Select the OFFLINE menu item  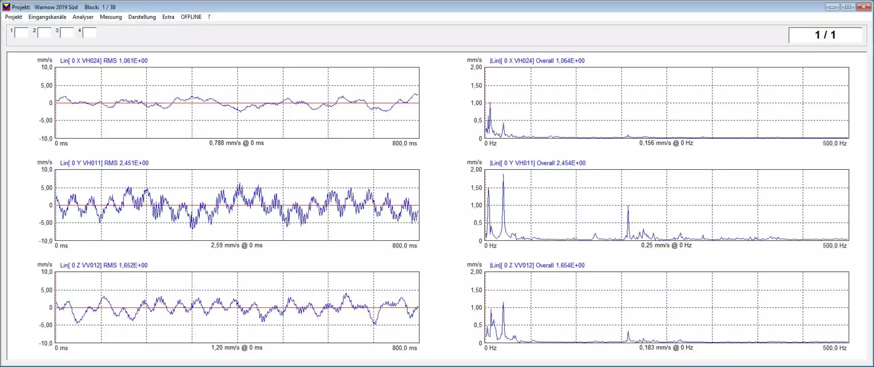point(191,17)
